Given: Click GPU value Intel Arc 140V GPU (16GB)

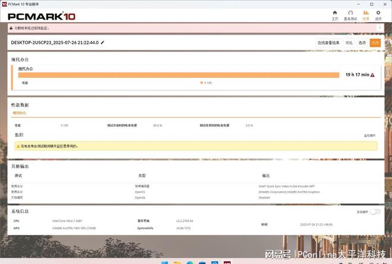Looking at the screenshot, I should tap(74, 228).
